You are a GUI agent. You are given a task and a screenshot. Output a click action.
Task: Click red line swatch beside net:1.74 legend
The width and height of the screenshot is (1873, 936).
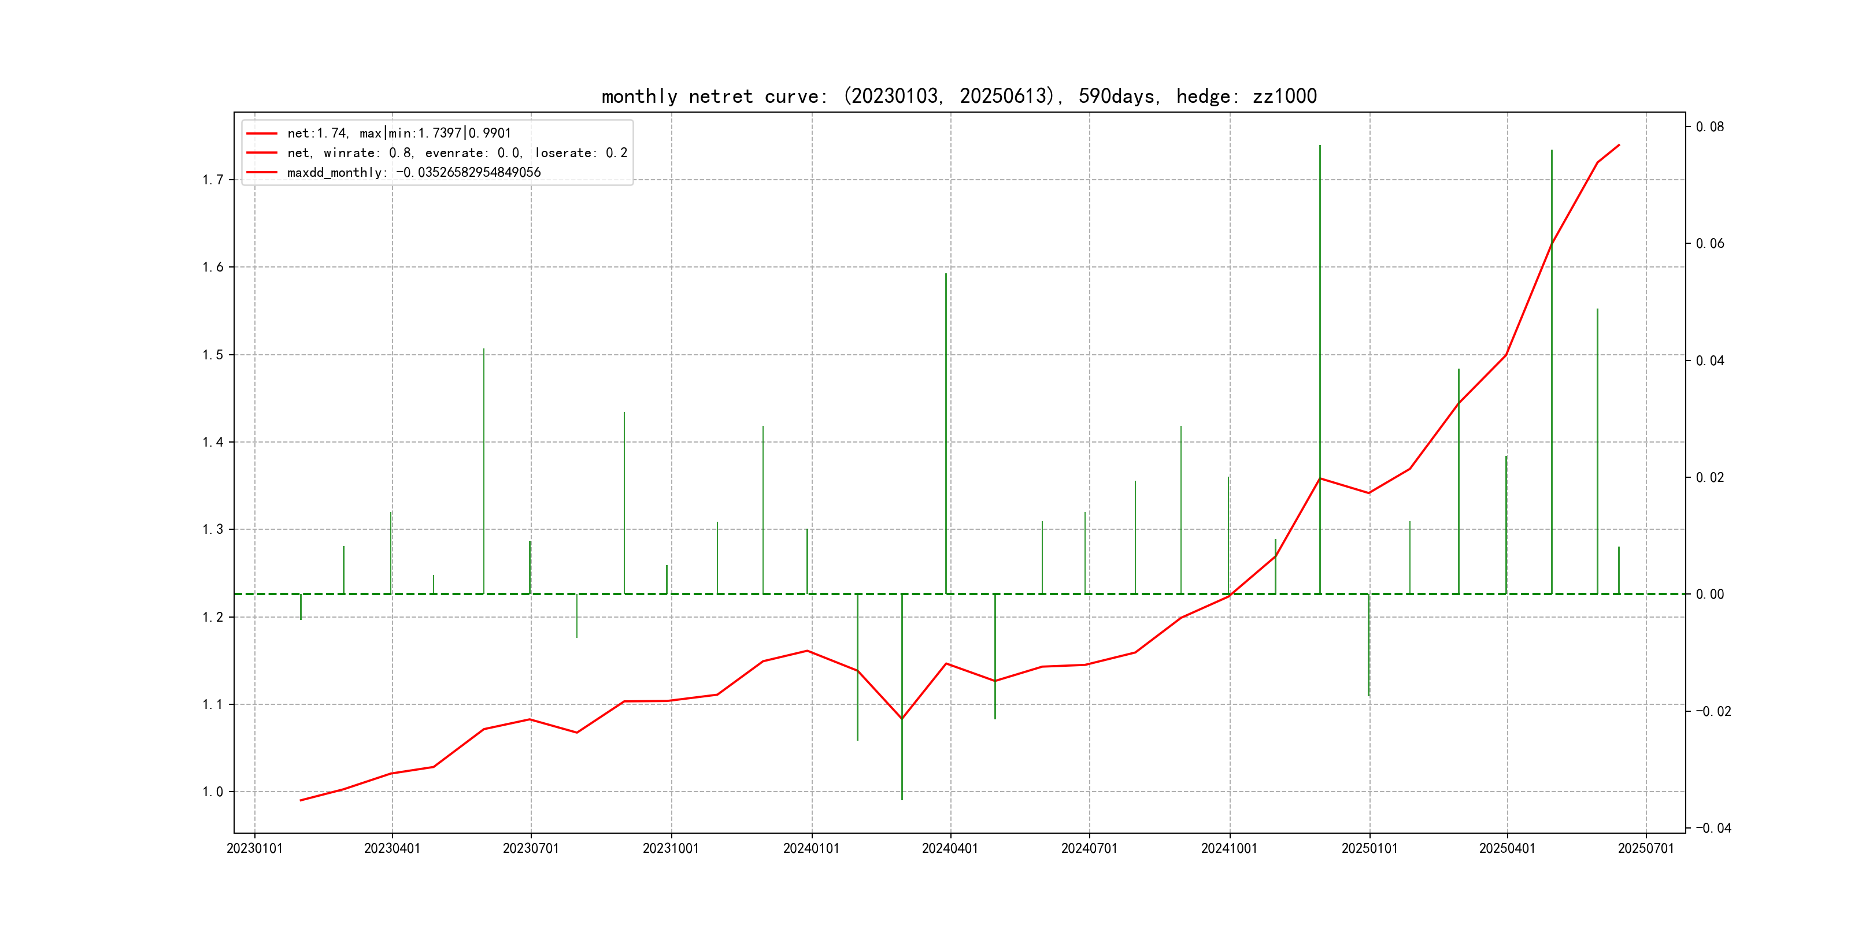[x=262, y=133]
